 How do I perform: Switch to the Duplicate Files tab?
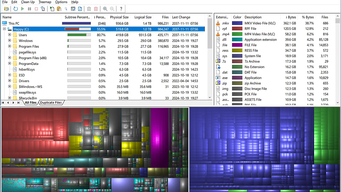tap(51, 103)
